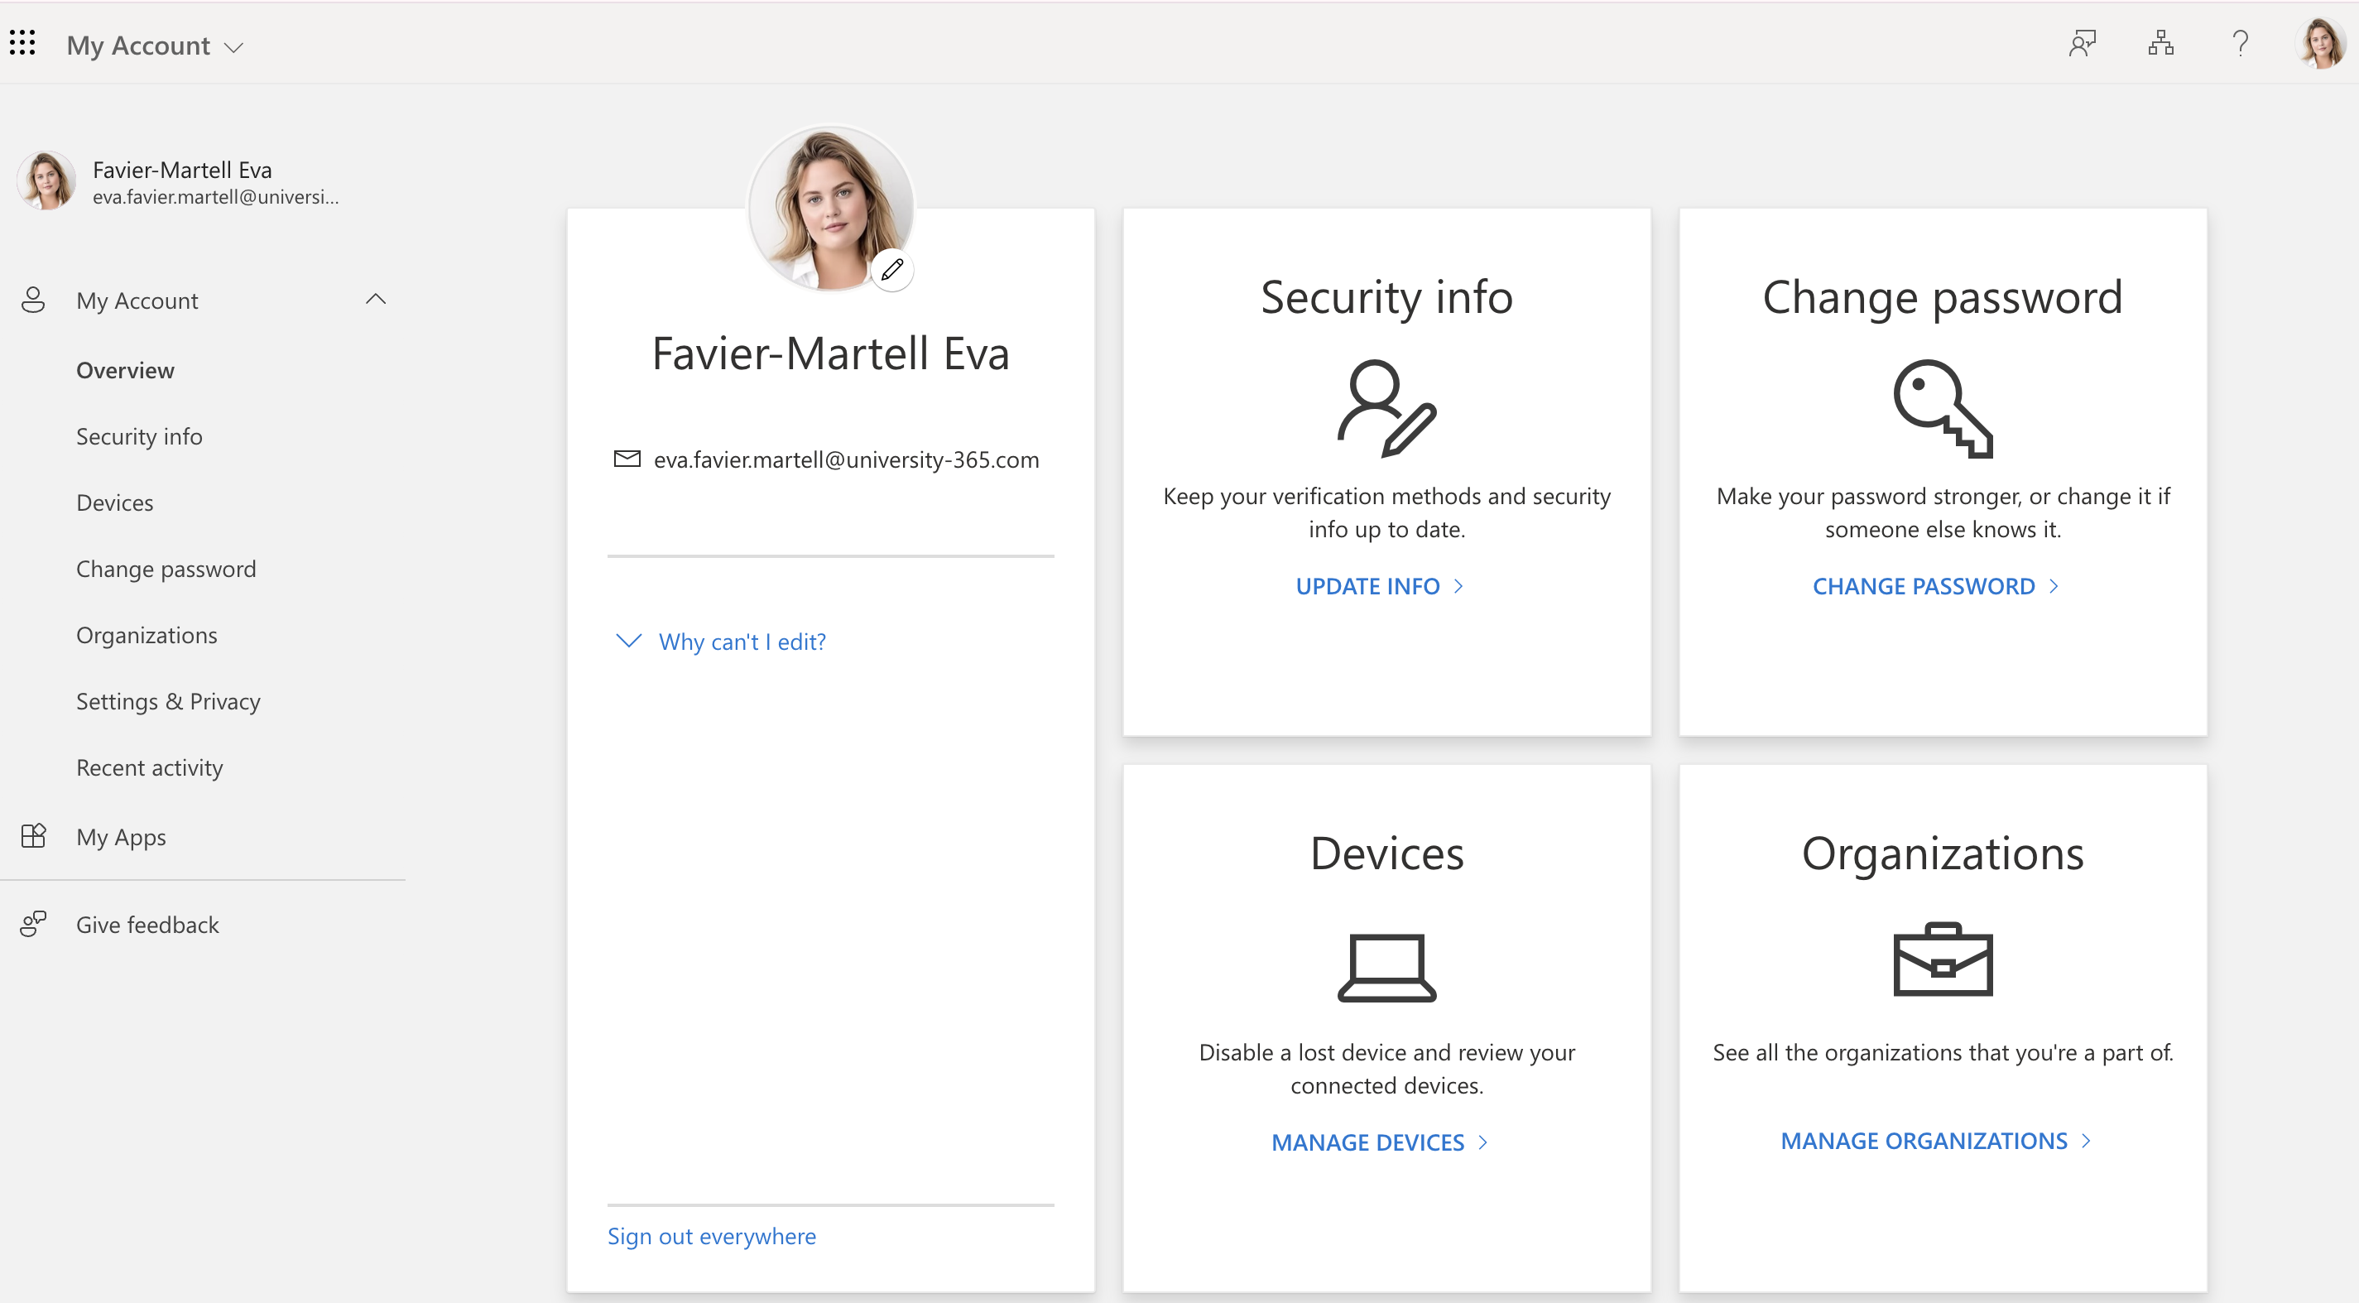2359x1303 pixels.
Task: Click the briefcase icon on Organizations card
Action: coord(1943,959)
